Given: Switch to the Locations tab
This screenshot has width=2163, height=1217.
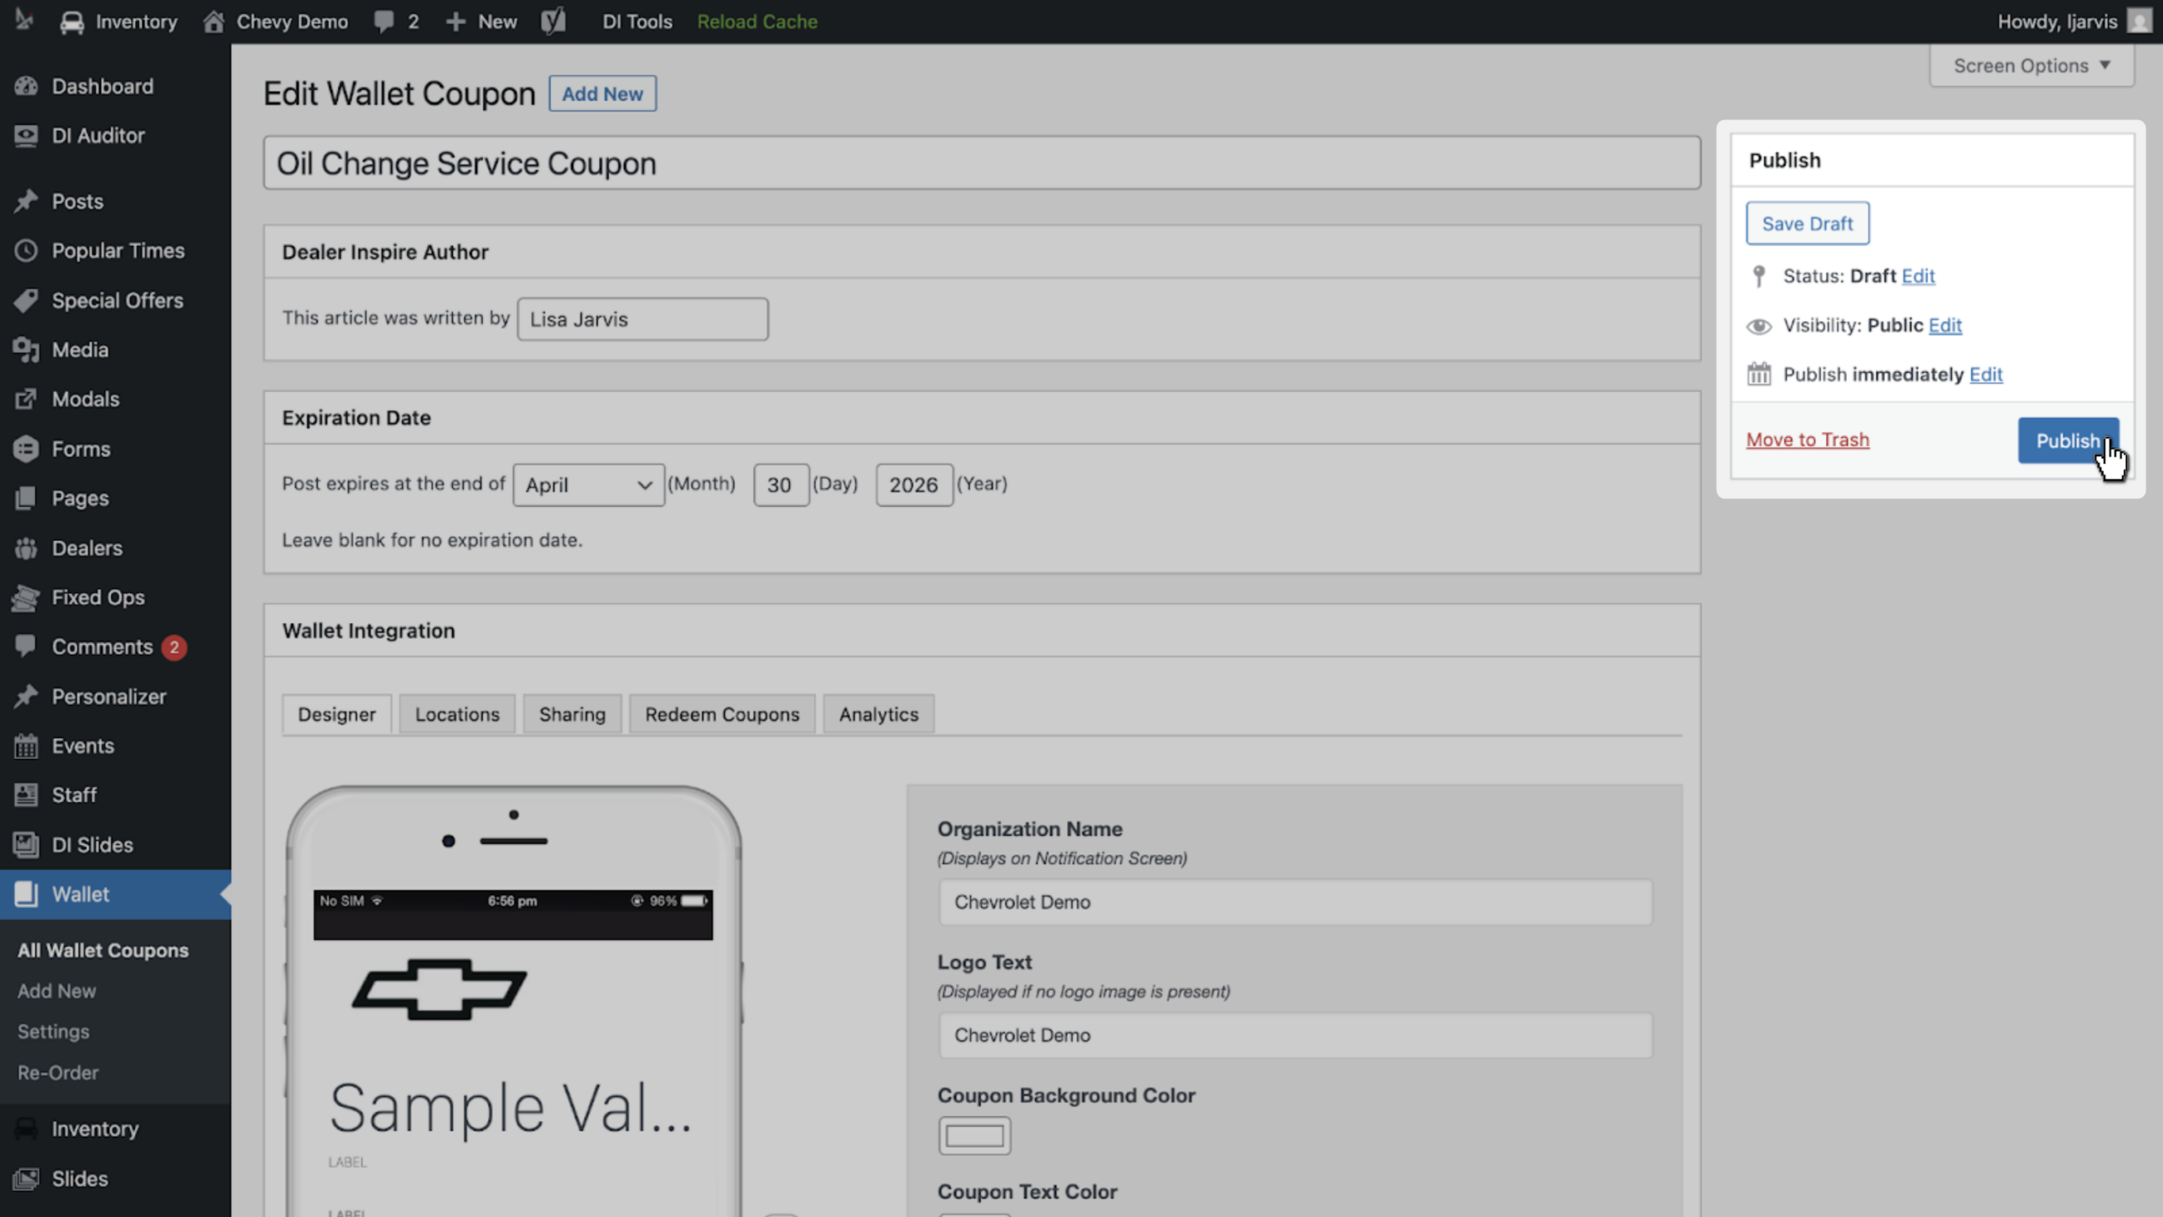Looking at the screenshot, I should (x=457, y=714).
